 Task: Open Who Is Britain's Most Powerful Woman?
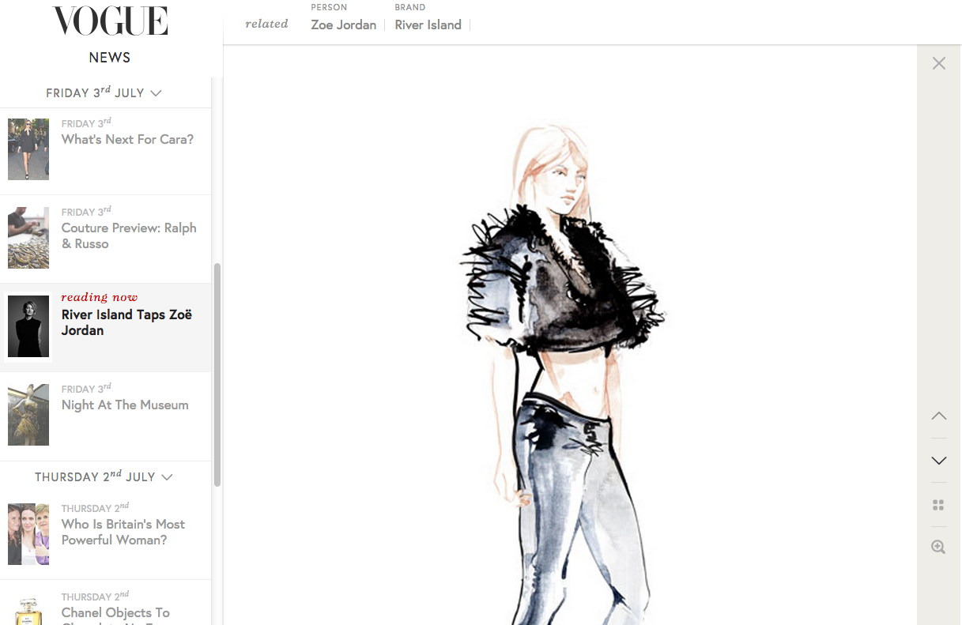coord(123,533)
